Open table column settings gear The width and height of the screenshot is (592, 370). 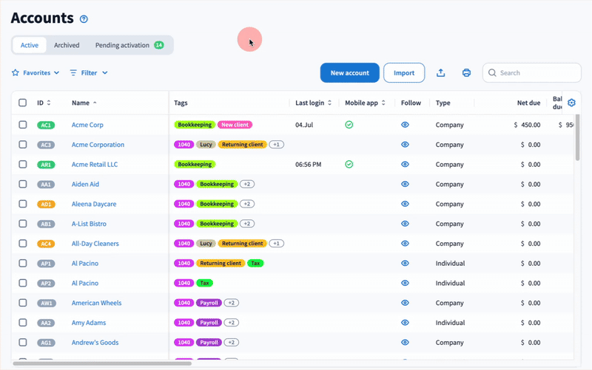click(x=571, y=103)
